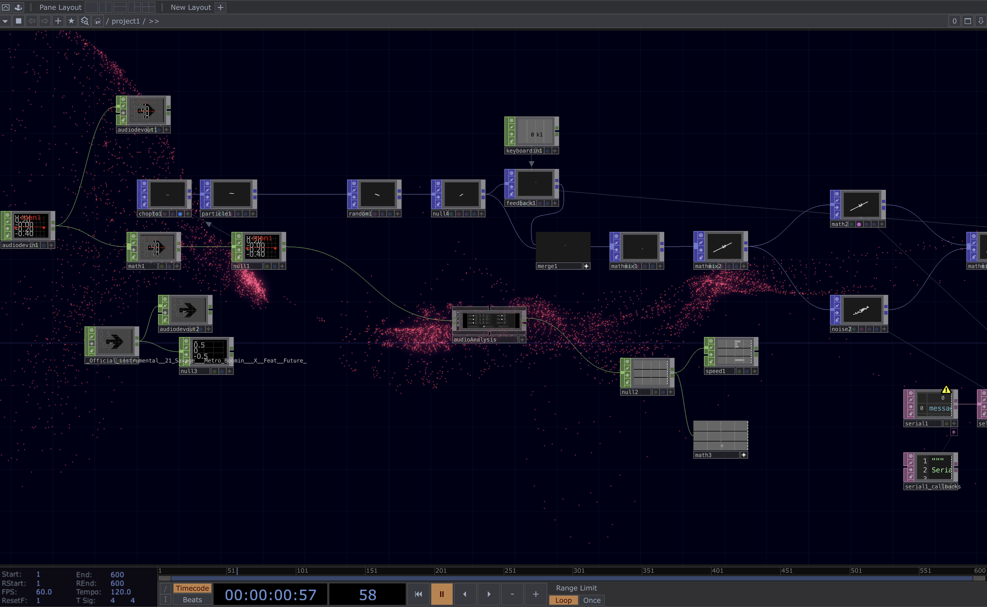Click the yellow warning icon on serial1
Viewport: 987px width, 607px height.
click(946, 390)
